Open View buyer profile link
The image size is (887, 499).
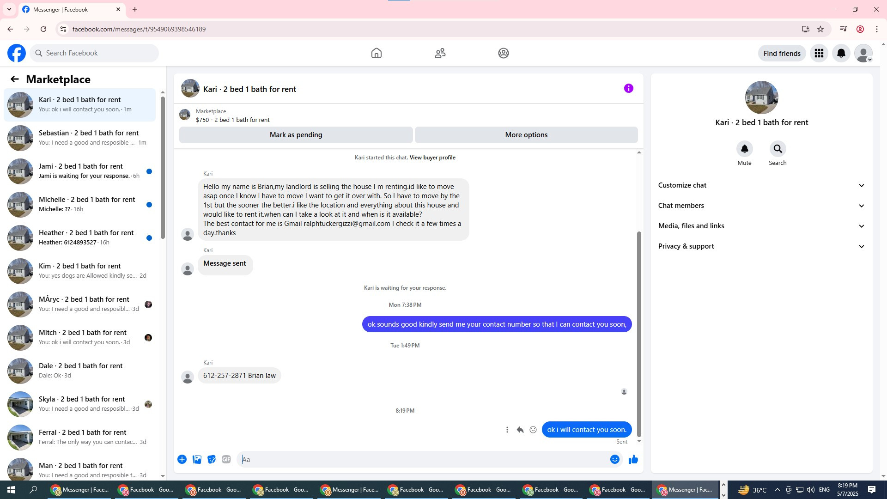[432, 158]
